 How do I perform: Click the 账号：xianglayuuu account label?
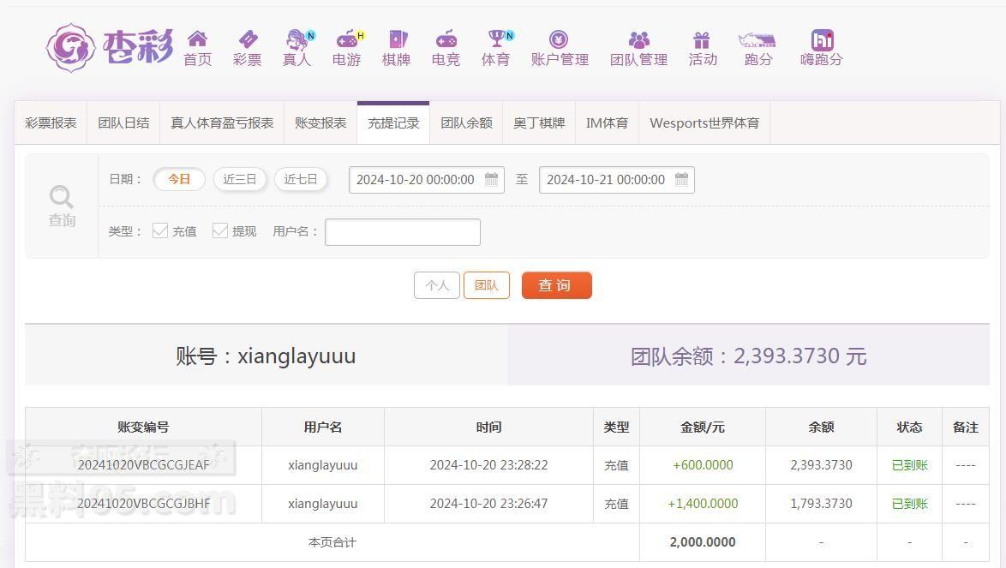pyautogui.click(x=266, y=356)
